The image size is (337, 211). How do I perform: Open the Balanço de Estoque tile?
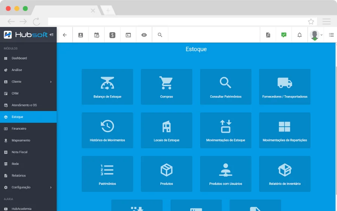tap(107, 87)
